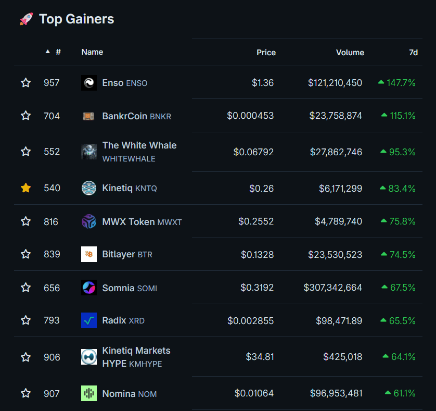Click the Kinetiq KNTQ logo

coord(89,188)
